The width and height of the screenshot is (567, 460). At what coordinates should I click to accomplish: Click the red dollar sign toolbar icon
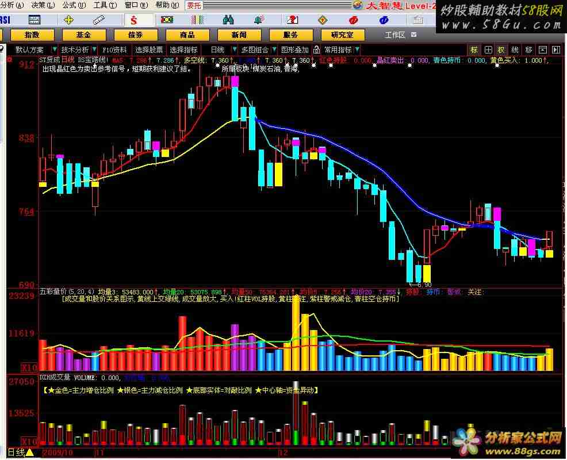pos(133,20)
